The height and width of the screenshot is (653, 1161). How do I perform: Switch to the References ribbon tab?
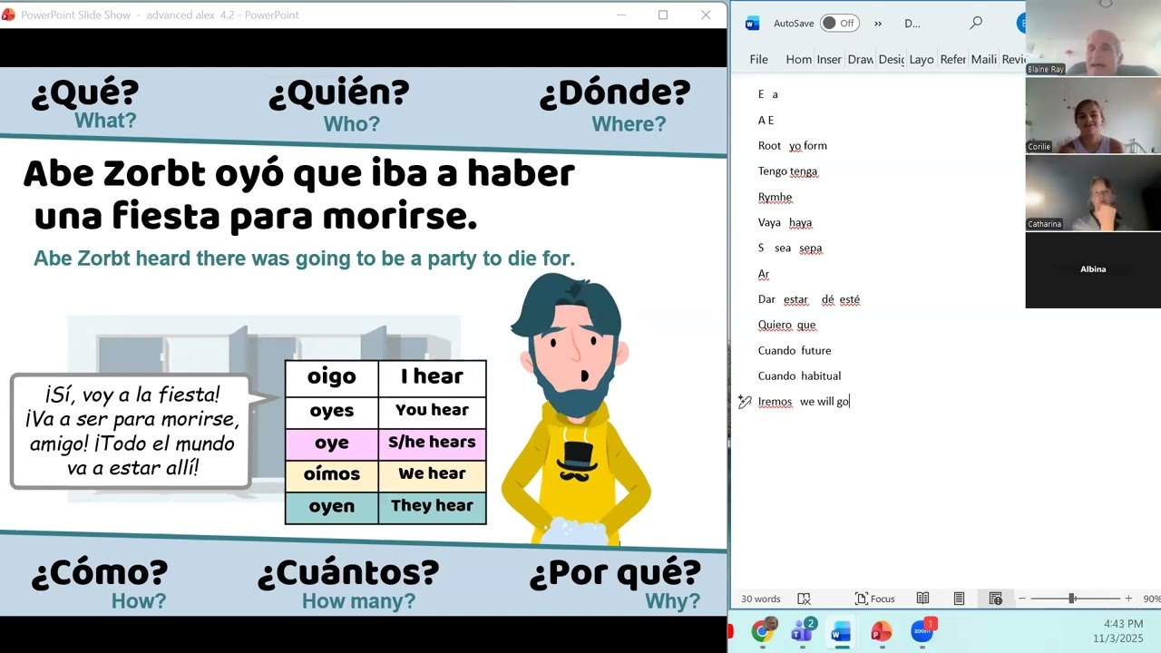(x=952, y=59)
